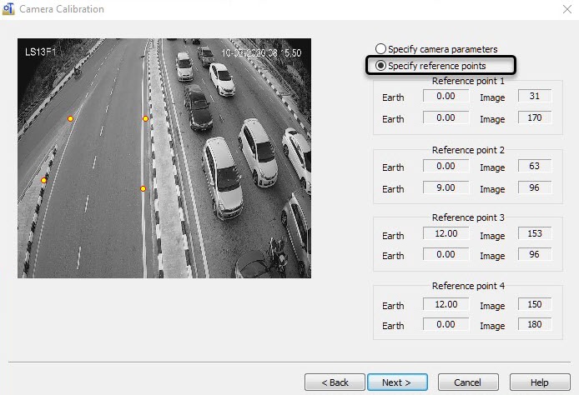The width and height of the screenshot is (579, 395).
Task: Select 'Specify reference points' radio button
Action: [380, 66]
